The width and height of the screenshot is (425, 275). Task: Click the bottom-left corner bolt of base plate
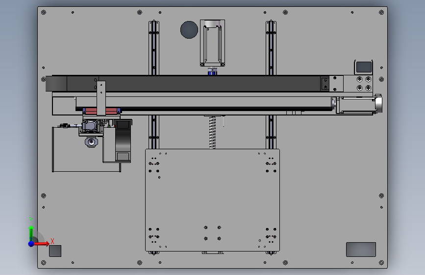[x=43, y=263]
